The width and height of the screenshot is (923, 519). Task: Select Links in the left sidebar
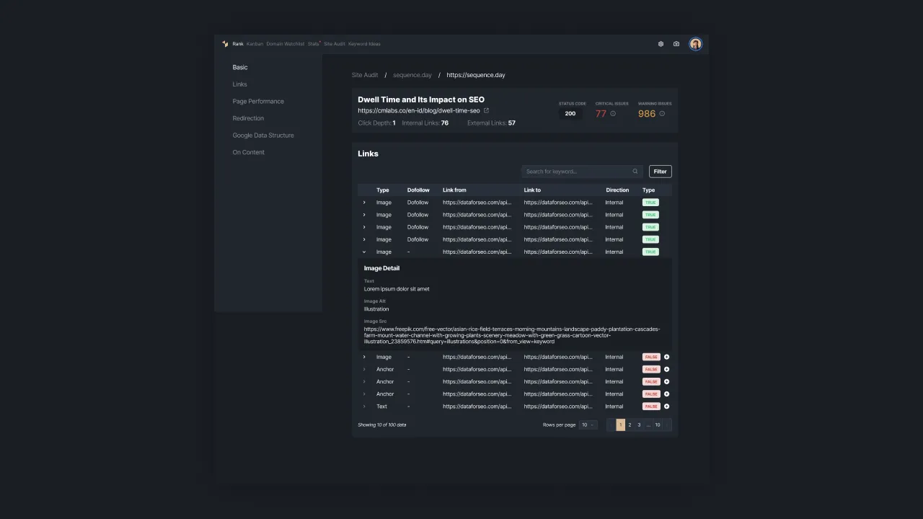[x=239, y=84]
